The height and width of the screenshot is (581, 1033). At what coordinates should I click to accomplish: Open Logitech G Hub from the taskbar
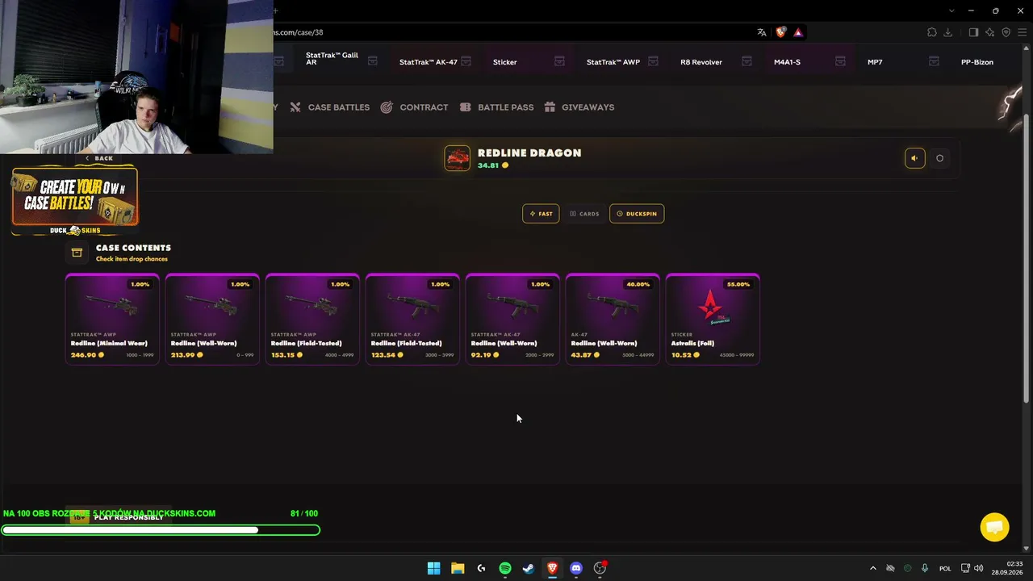point(481,568)
